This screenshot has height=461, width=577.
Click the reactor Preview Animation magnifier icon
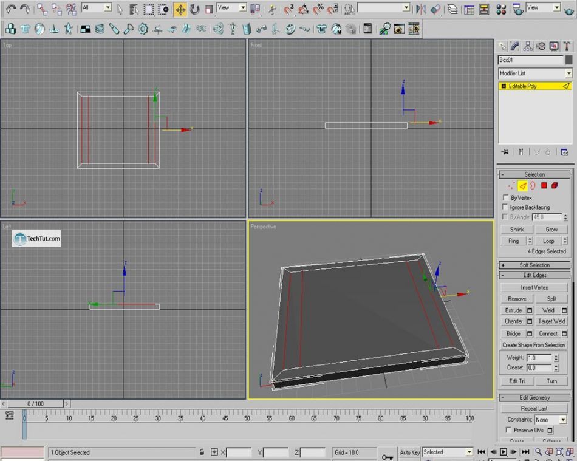point(384,29)
